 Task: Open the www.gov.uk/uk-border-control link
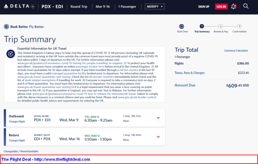(x=137, y=97)
